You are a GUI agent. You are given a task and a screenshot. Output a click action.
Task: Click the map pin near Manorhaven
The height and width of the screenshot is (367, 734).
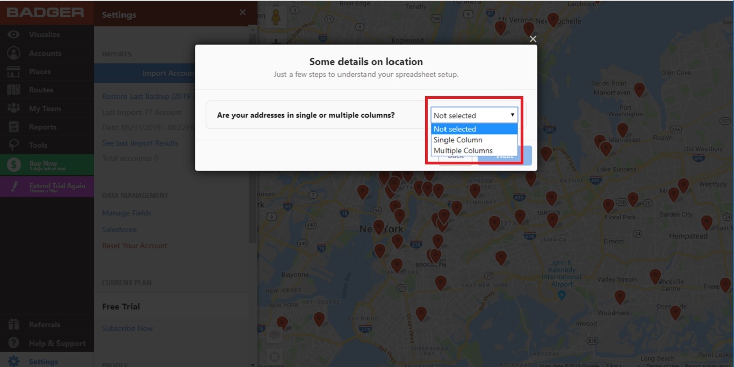click(x=639, y=90)
